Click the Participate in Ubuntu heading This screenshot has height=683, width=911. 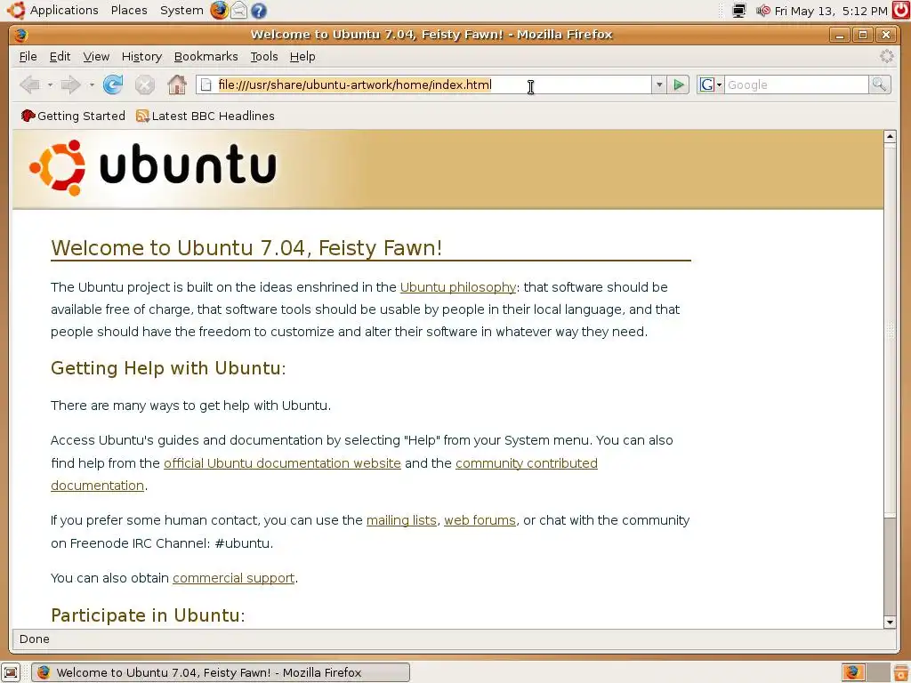(149, 615)
